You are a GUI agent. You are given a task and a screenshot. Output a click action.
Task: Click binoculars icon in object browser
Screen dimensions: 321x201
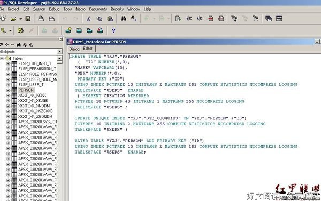tap(19, 45)
